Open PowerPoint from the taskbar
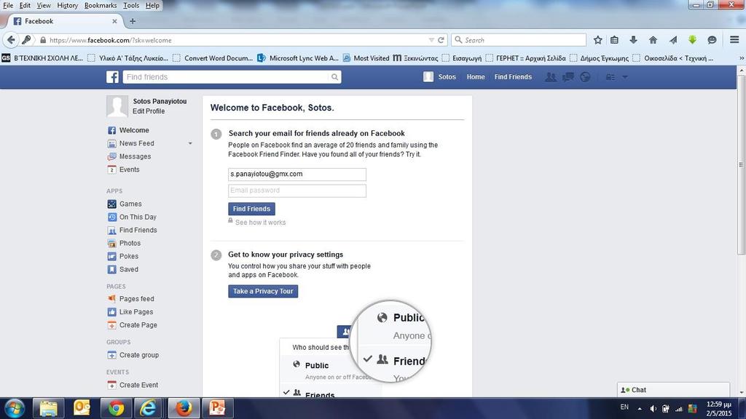This screenshot has height=419, width=746. click(x=217, y=408)
